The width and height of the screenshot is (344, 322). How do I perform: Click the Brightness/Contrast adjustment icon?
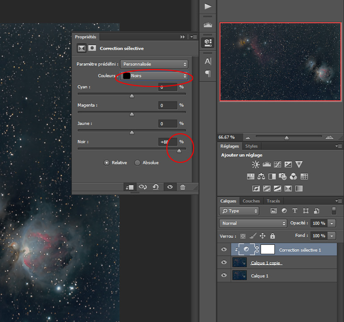(x=256, y=164)
